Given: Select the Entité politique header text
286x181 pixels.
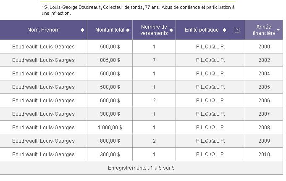Looking at the screenshot, I should (202, 30).
